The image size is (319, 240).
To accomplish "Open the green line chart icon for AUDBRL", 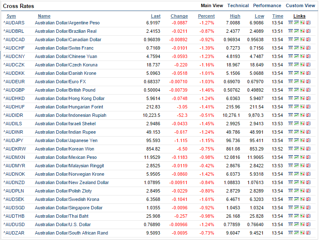I will click(x=296, y=31).
